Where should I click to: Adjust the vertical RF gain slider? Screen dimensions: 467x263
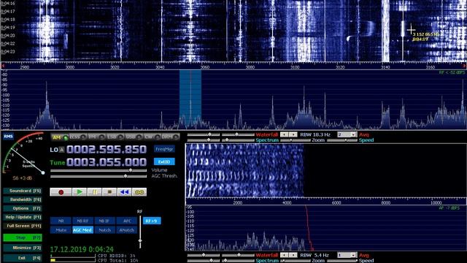[x=140, y=232]
